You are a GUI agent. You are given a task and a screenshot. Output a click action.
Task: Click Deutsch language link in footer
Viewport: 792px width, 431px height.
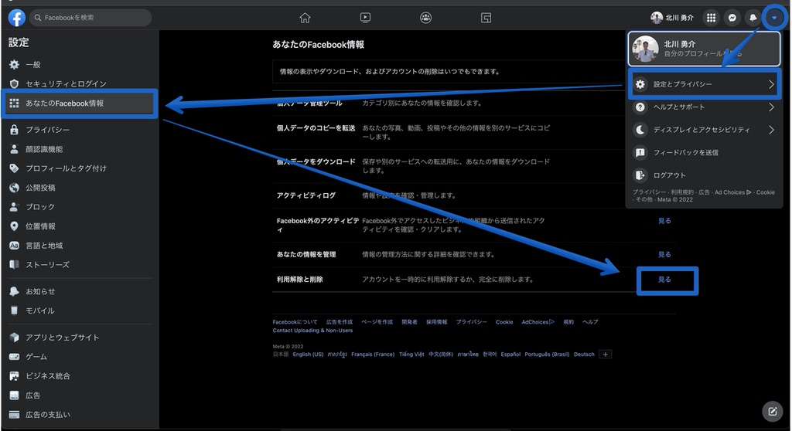pyautogui.click(x=584, y=355)
